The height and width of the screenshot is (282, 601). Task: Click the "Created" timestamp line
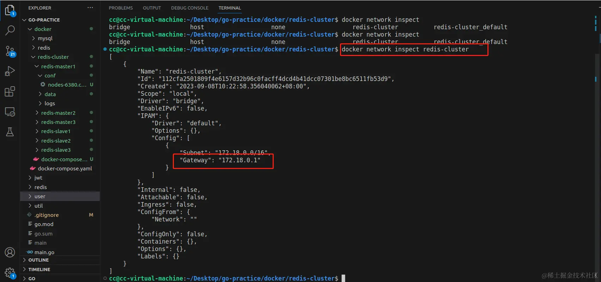(223, 86)
